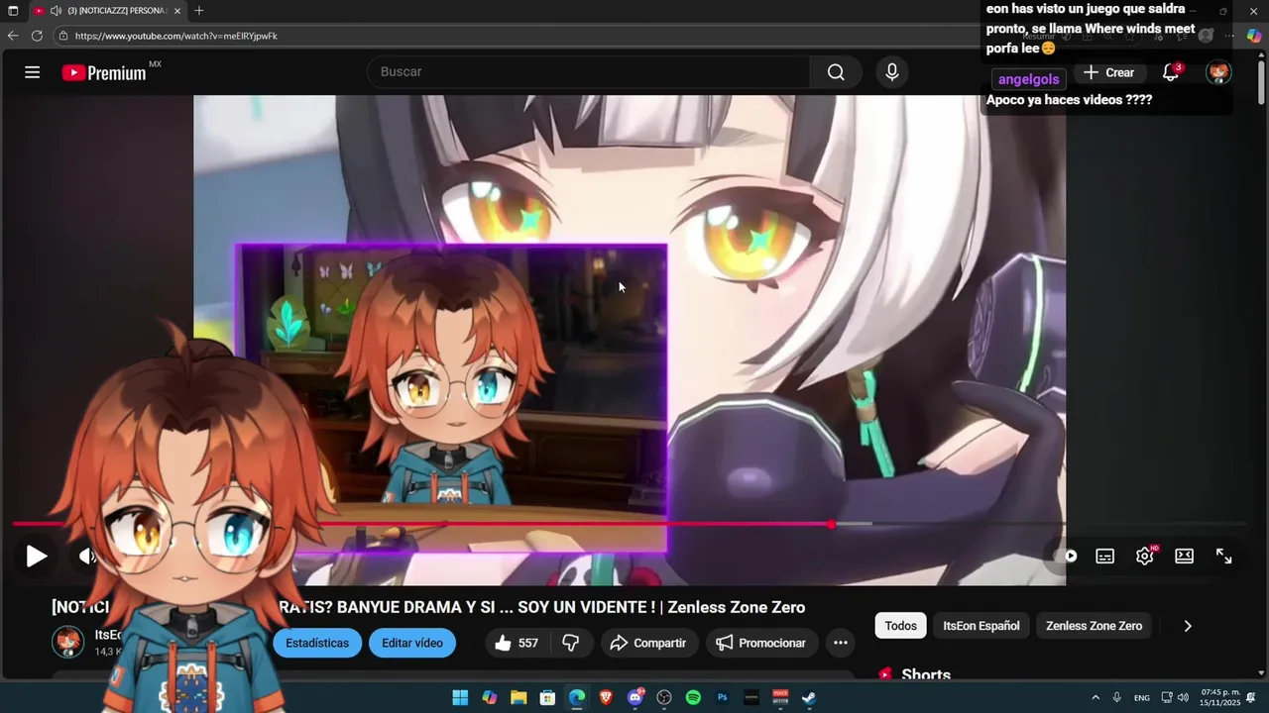Reload the page with the refresh icon
The height and width of the screenshot is (713, 1269).
click(x=37, y=36)
